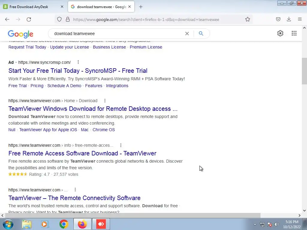Open the Google apps grid

click(294, 33)
